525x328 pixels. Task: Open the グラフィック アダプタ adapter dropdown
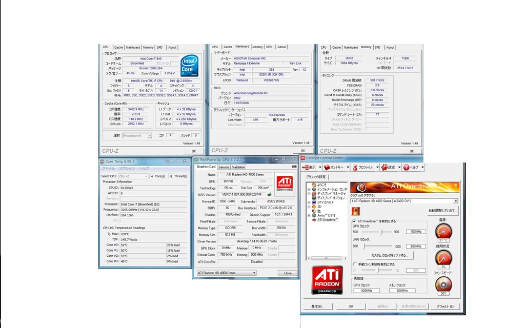[x=455, y=201]
